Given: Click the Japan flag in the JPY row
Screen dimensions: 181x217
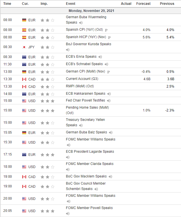Looking at the screenshot, I should (x=24, y=47).
